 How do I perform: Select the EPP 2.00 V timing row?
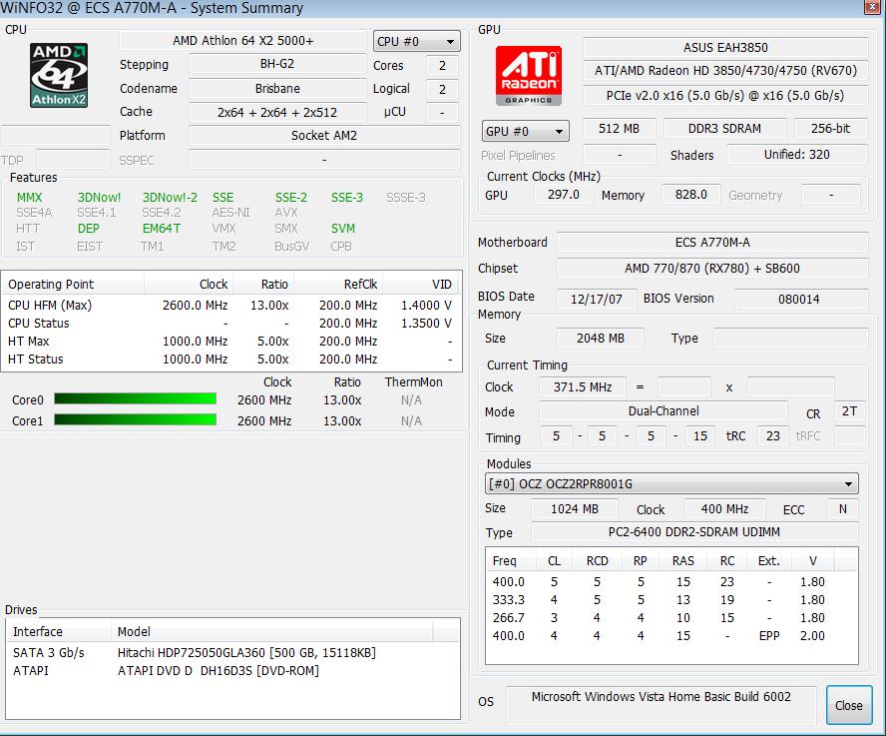coord(670,636)
